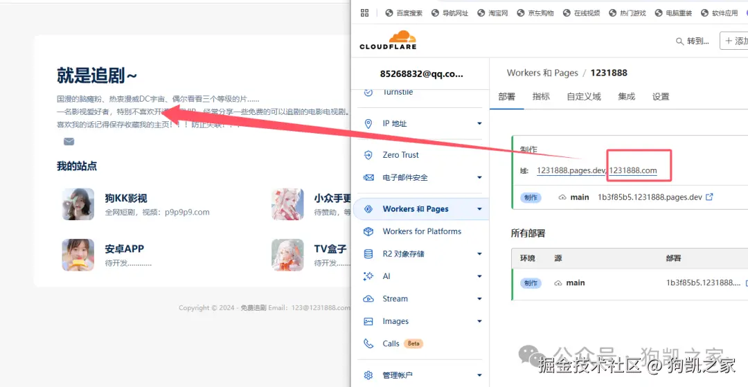The width and height of the screenshot is (748, 387).
Task: Click the 管理帐户 gear icon
Action: [368, 375]
